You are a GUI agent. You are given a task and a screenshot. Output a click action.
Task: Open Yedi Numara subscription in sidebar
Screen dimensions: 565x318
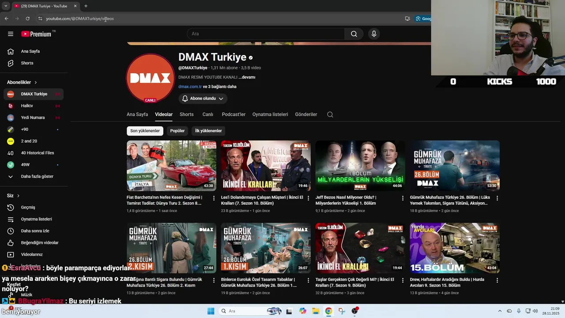point(34,118)
